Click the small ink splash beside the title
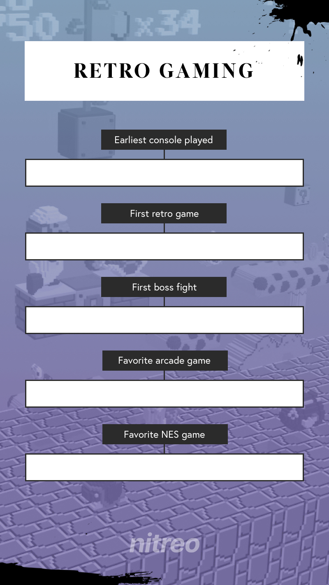 pyautogui.click(x=300, y=61)
